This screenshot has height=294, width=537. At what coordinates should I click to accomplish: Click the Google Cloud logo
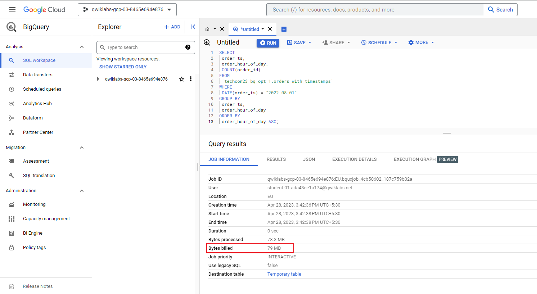point(44,10)
